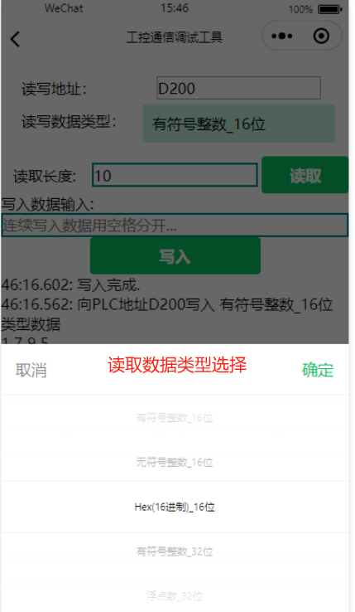355x612 pixels.
Task: Cancel the picker with 取消
Action: pyautogui.click(x=31, y=370)
